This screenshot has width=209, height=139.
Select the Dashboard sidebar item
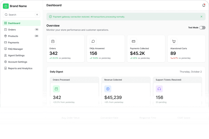14,23
